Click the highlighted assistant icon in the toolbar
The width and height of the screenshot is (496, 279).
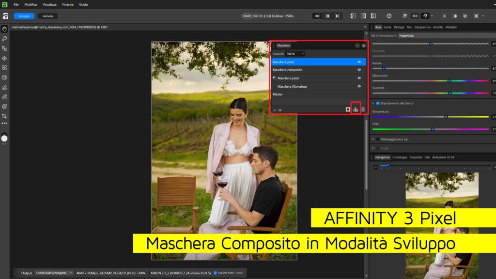pos(425,16)
